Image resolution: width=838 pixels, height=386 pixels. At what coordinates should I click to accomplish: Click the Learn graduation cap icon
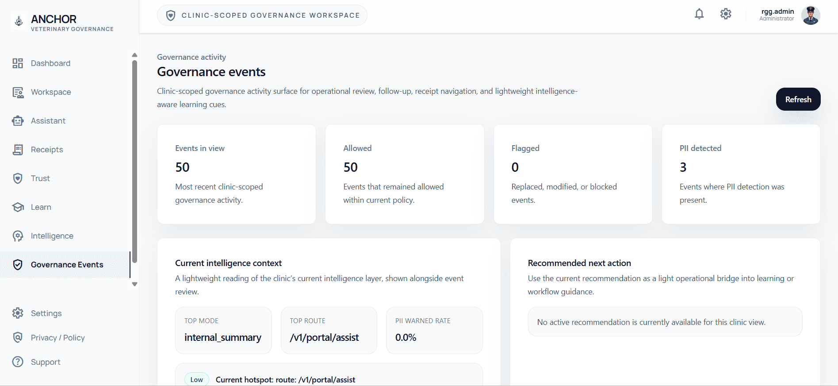click(18, 207)
